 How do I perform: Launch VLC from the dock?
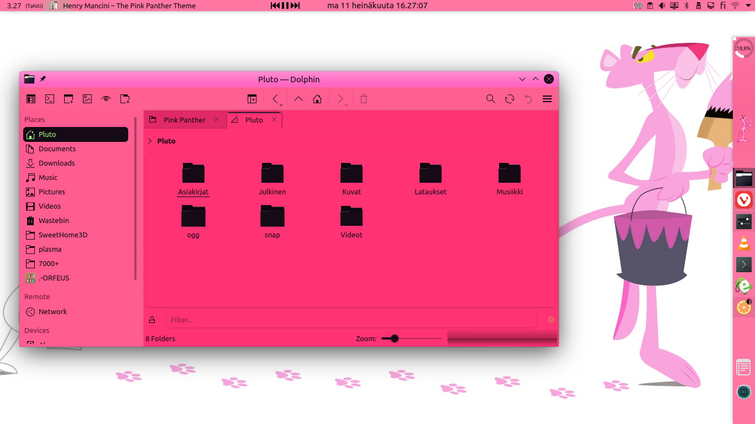tap(744, 243)
